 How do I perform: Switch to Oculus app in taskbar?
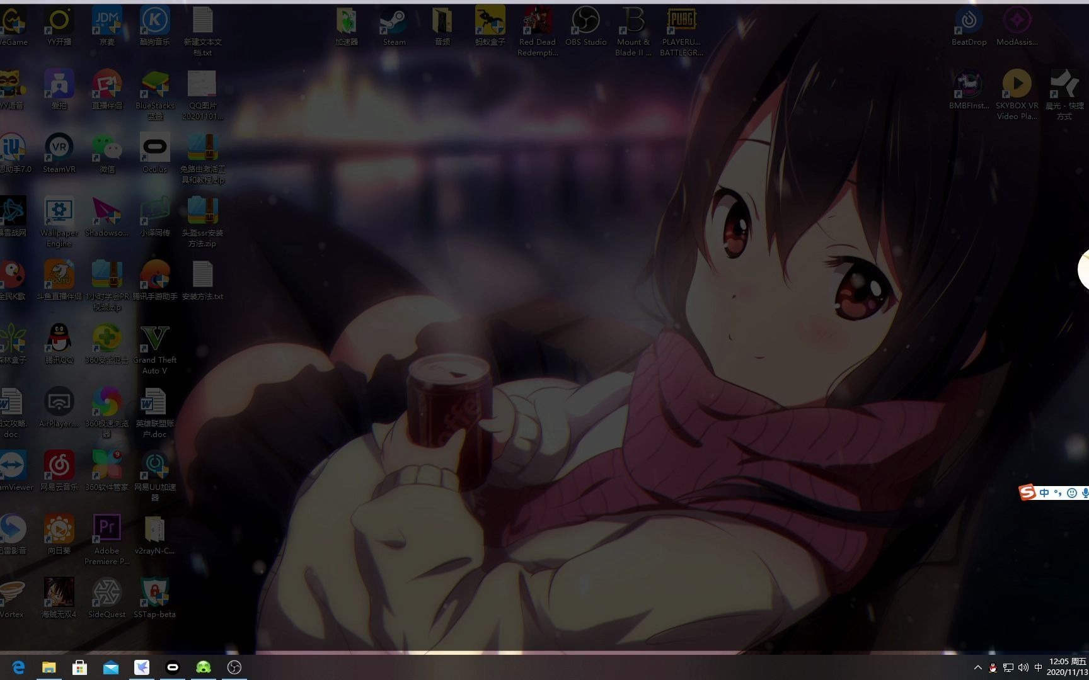[173, 667]
